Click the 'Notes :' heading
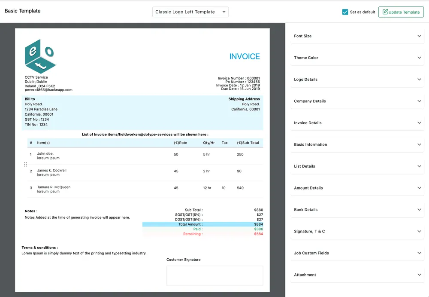The height and width of the screenshot is (297, 429). click(31, 211)
